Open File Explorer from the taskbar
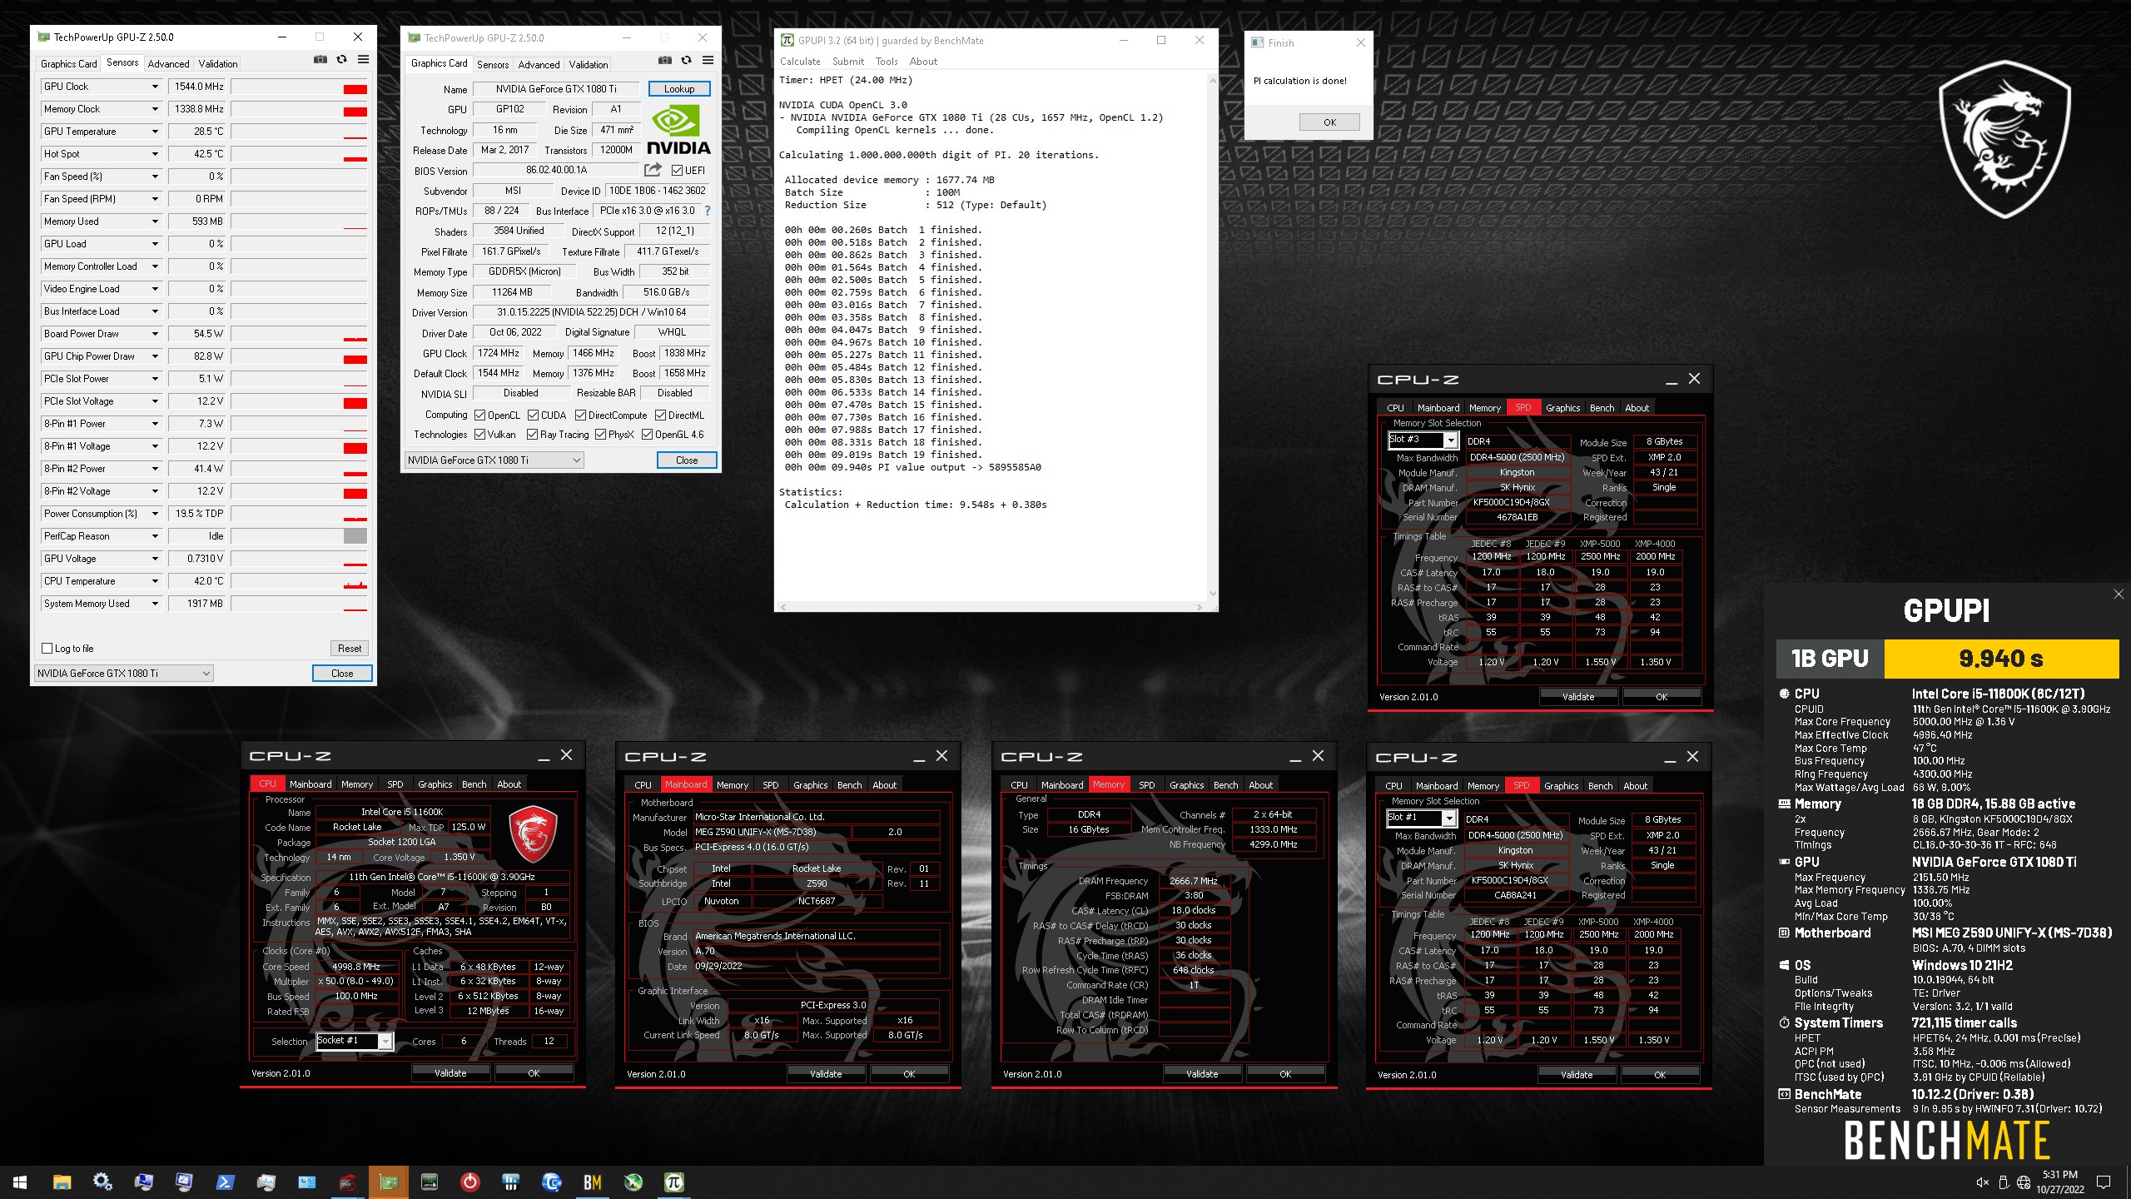 click(62, 1182)
